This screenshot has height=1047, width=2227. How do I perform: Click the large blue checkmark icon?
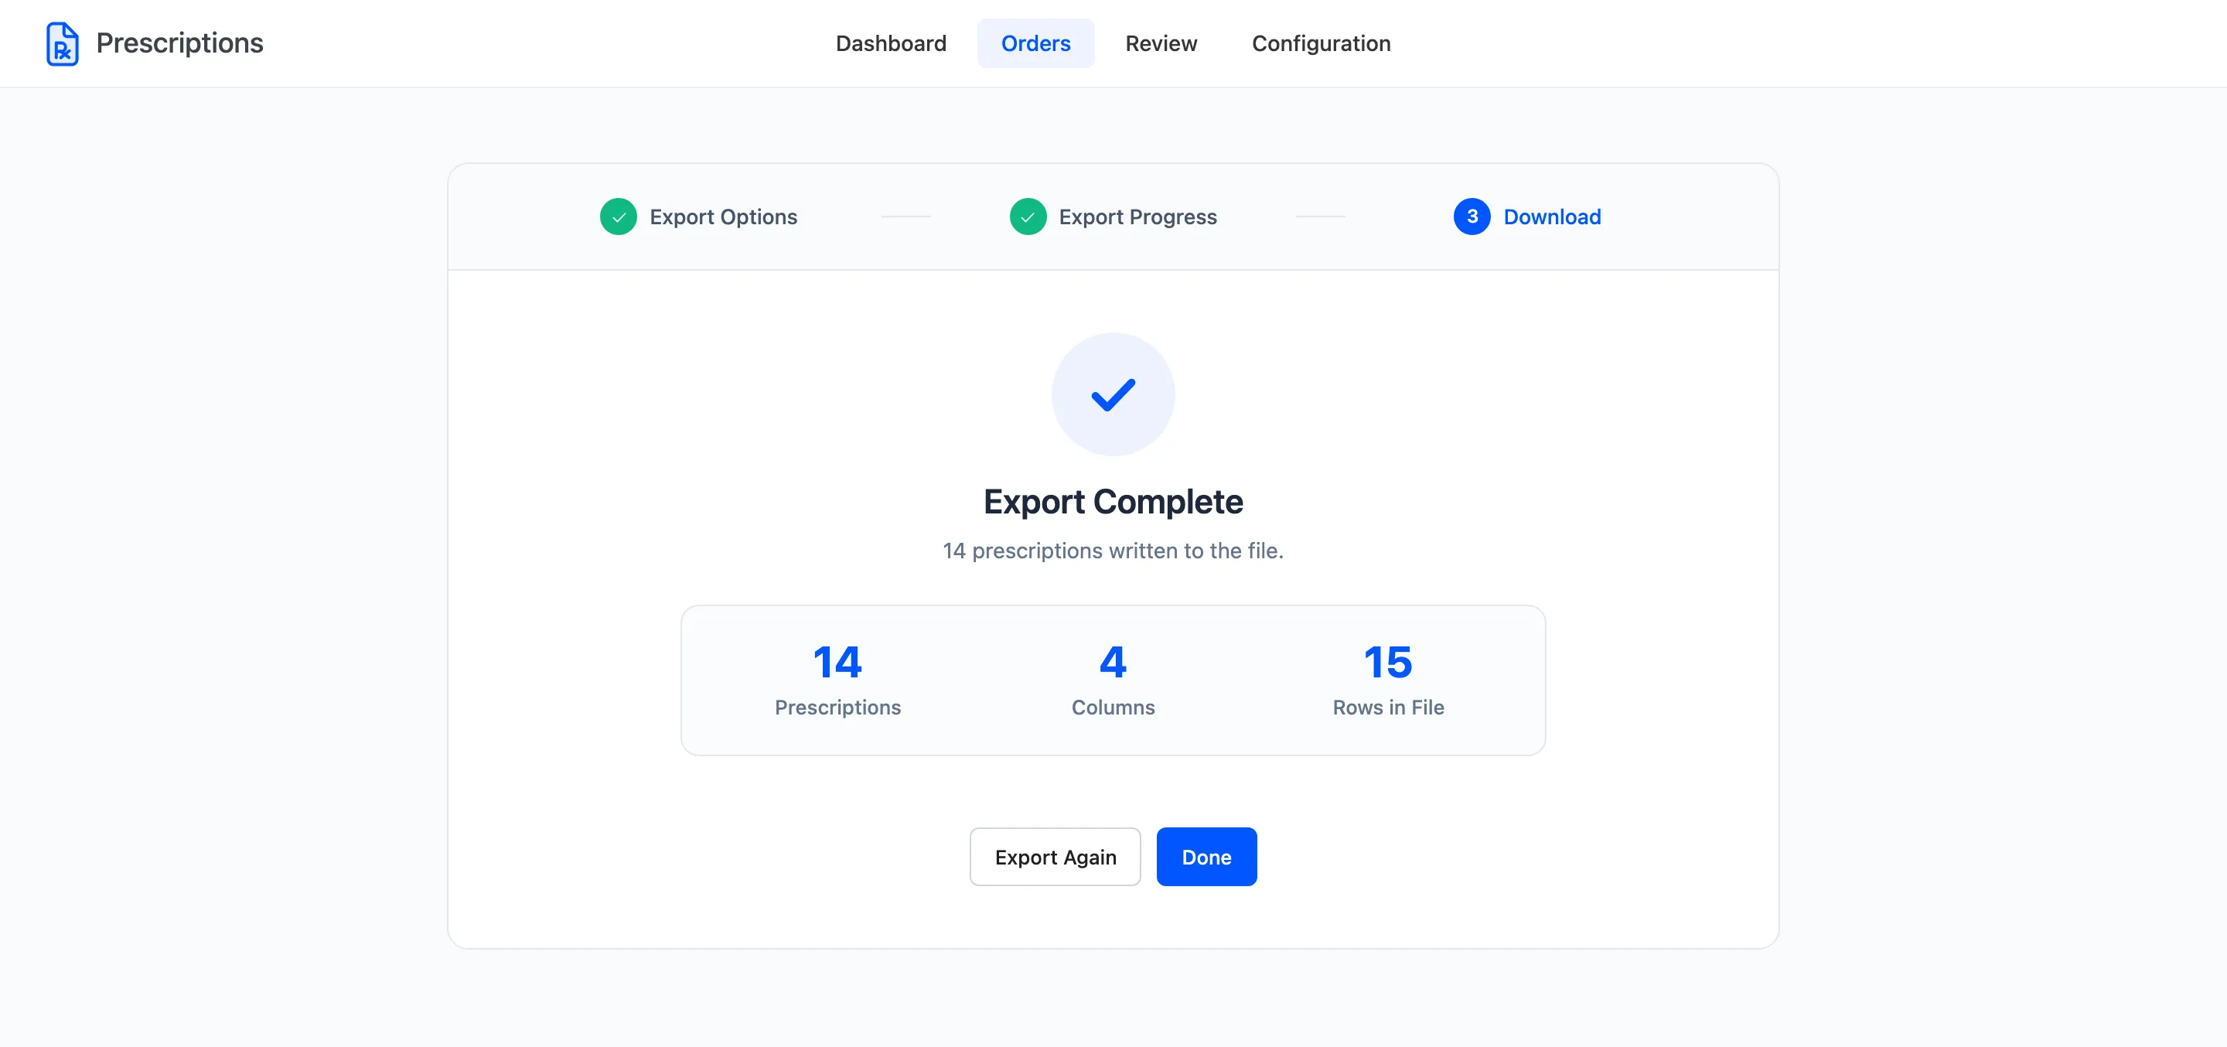(1113, 394)
